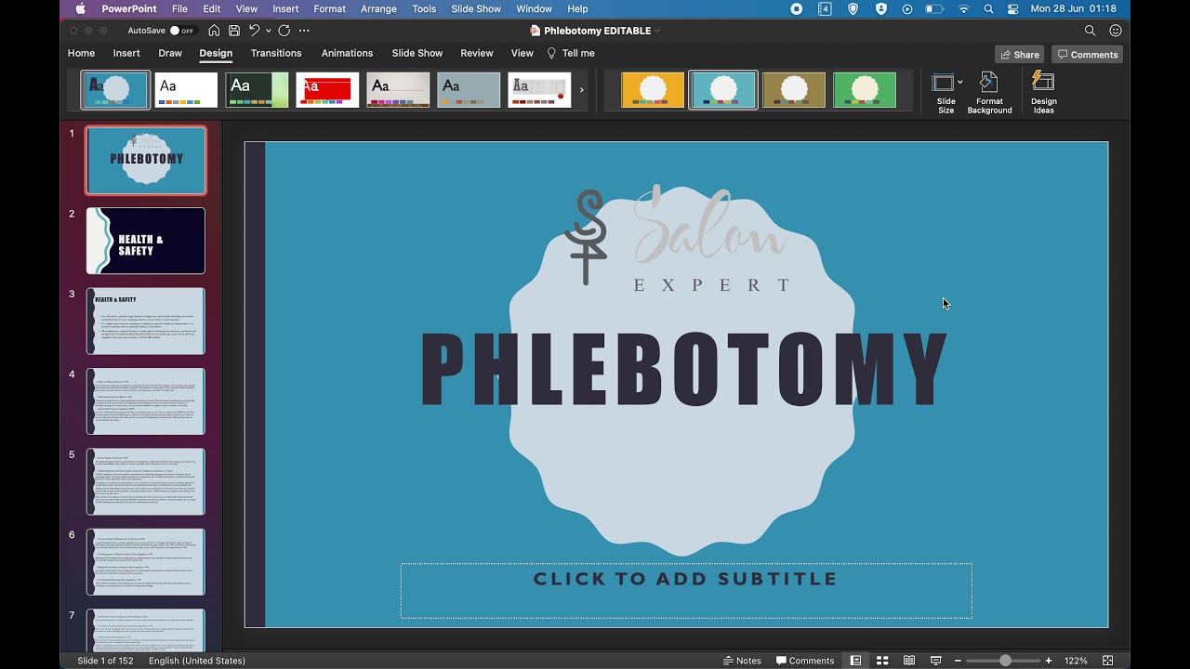Select slide 6 thumbnail

tap(146, 562)
